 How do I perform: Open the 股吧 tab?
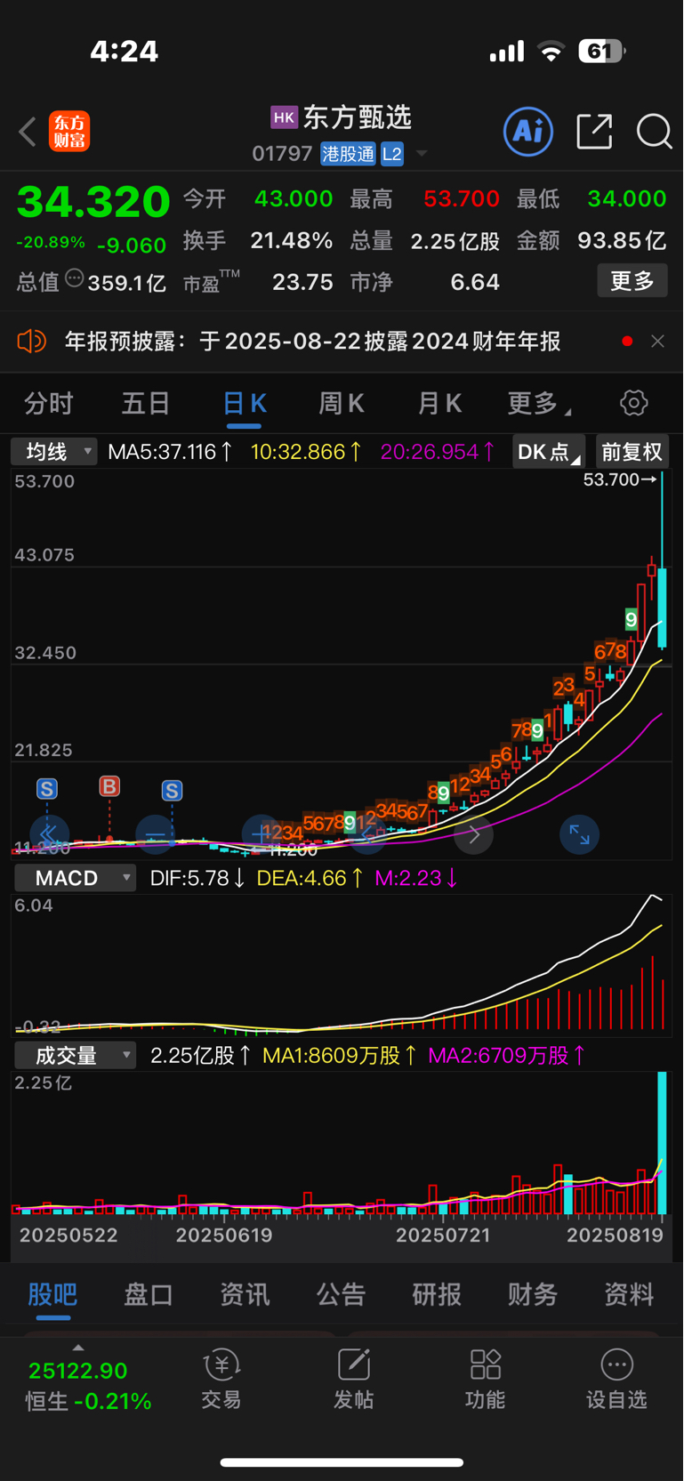pyautogui.click(x=52, y=1294)
